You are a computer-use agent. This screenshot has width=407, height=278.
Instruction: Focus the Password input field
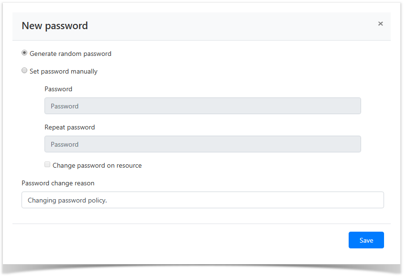[x=202, y=106]
